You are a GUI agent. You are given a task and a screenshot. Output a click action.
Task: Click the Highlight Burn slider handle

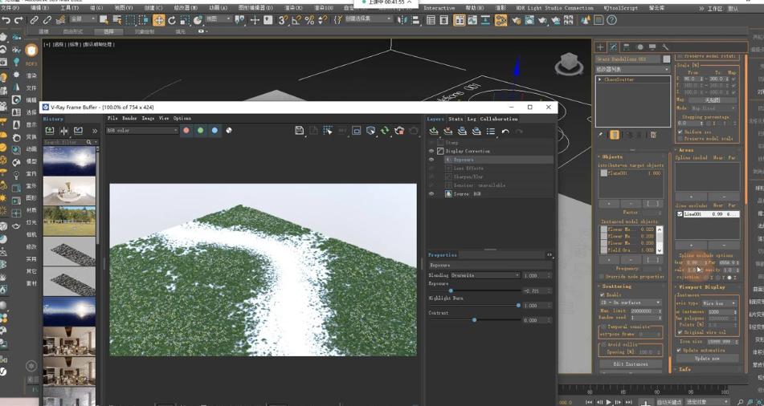point(518,306)
